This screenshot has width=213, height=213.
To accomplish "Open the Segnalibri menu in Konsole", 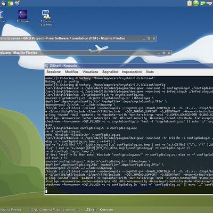I will (x=110, y=72).
